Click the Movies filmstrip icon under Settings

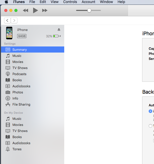pos(8,62)
